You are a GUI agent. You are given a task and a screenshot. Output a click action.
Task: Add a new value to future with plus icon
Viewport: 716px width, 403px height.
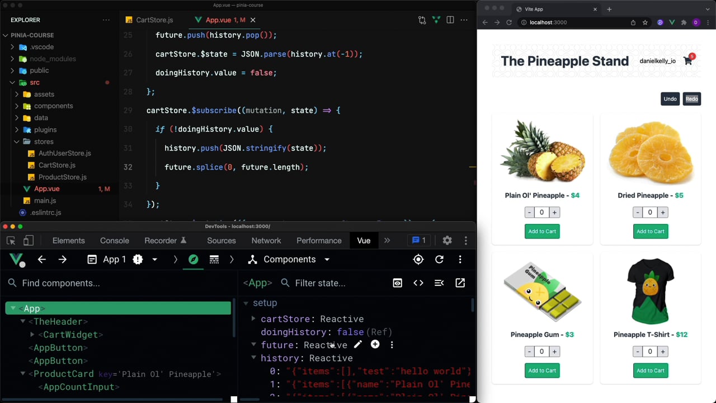[375, 345]
